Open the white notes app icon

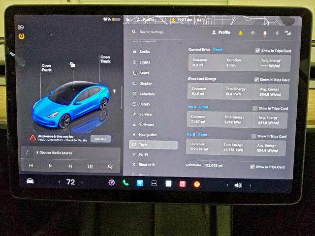[x=168, y=183]
